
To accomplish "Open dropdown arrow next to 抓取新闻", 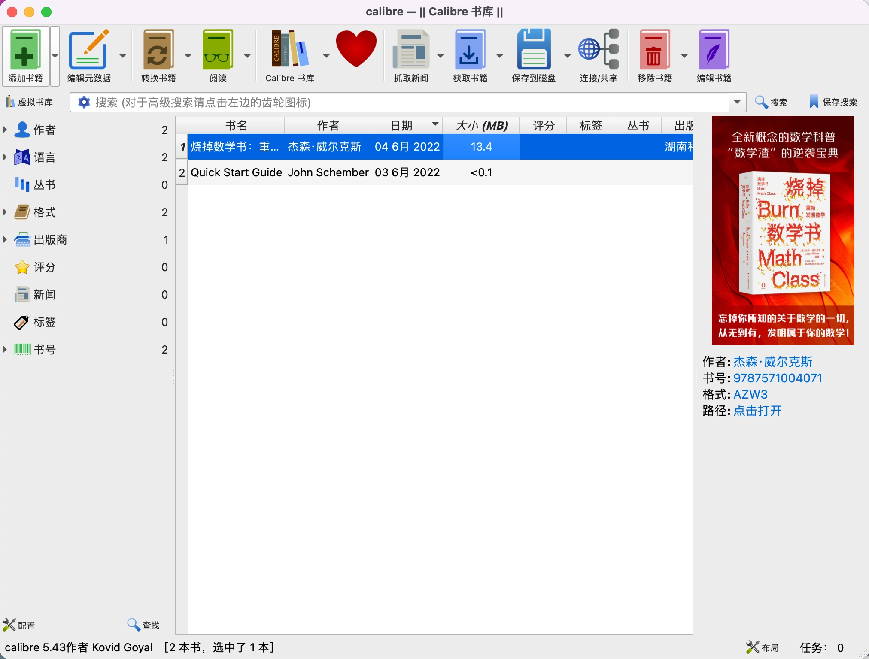I will click(441, 56).
